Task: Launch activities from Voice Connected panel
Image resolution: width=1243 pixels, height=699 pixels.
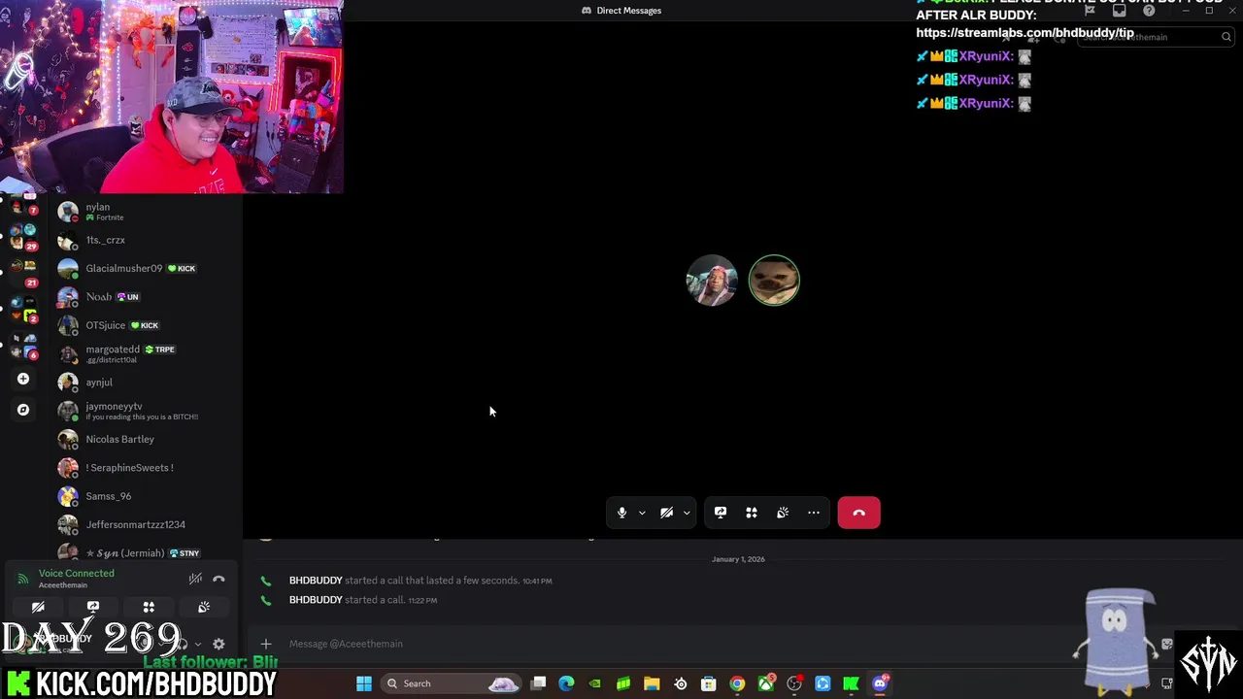Action: pyautogui.click(x=149, y=607)
